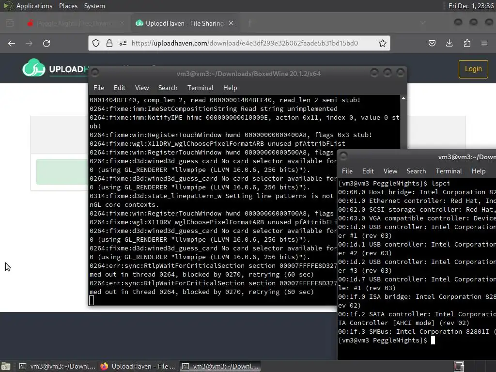This screenshot has width=496, height=372.
Task: Bookmark this page with the star
Action: pyautogui.click(x=383, y=43)
